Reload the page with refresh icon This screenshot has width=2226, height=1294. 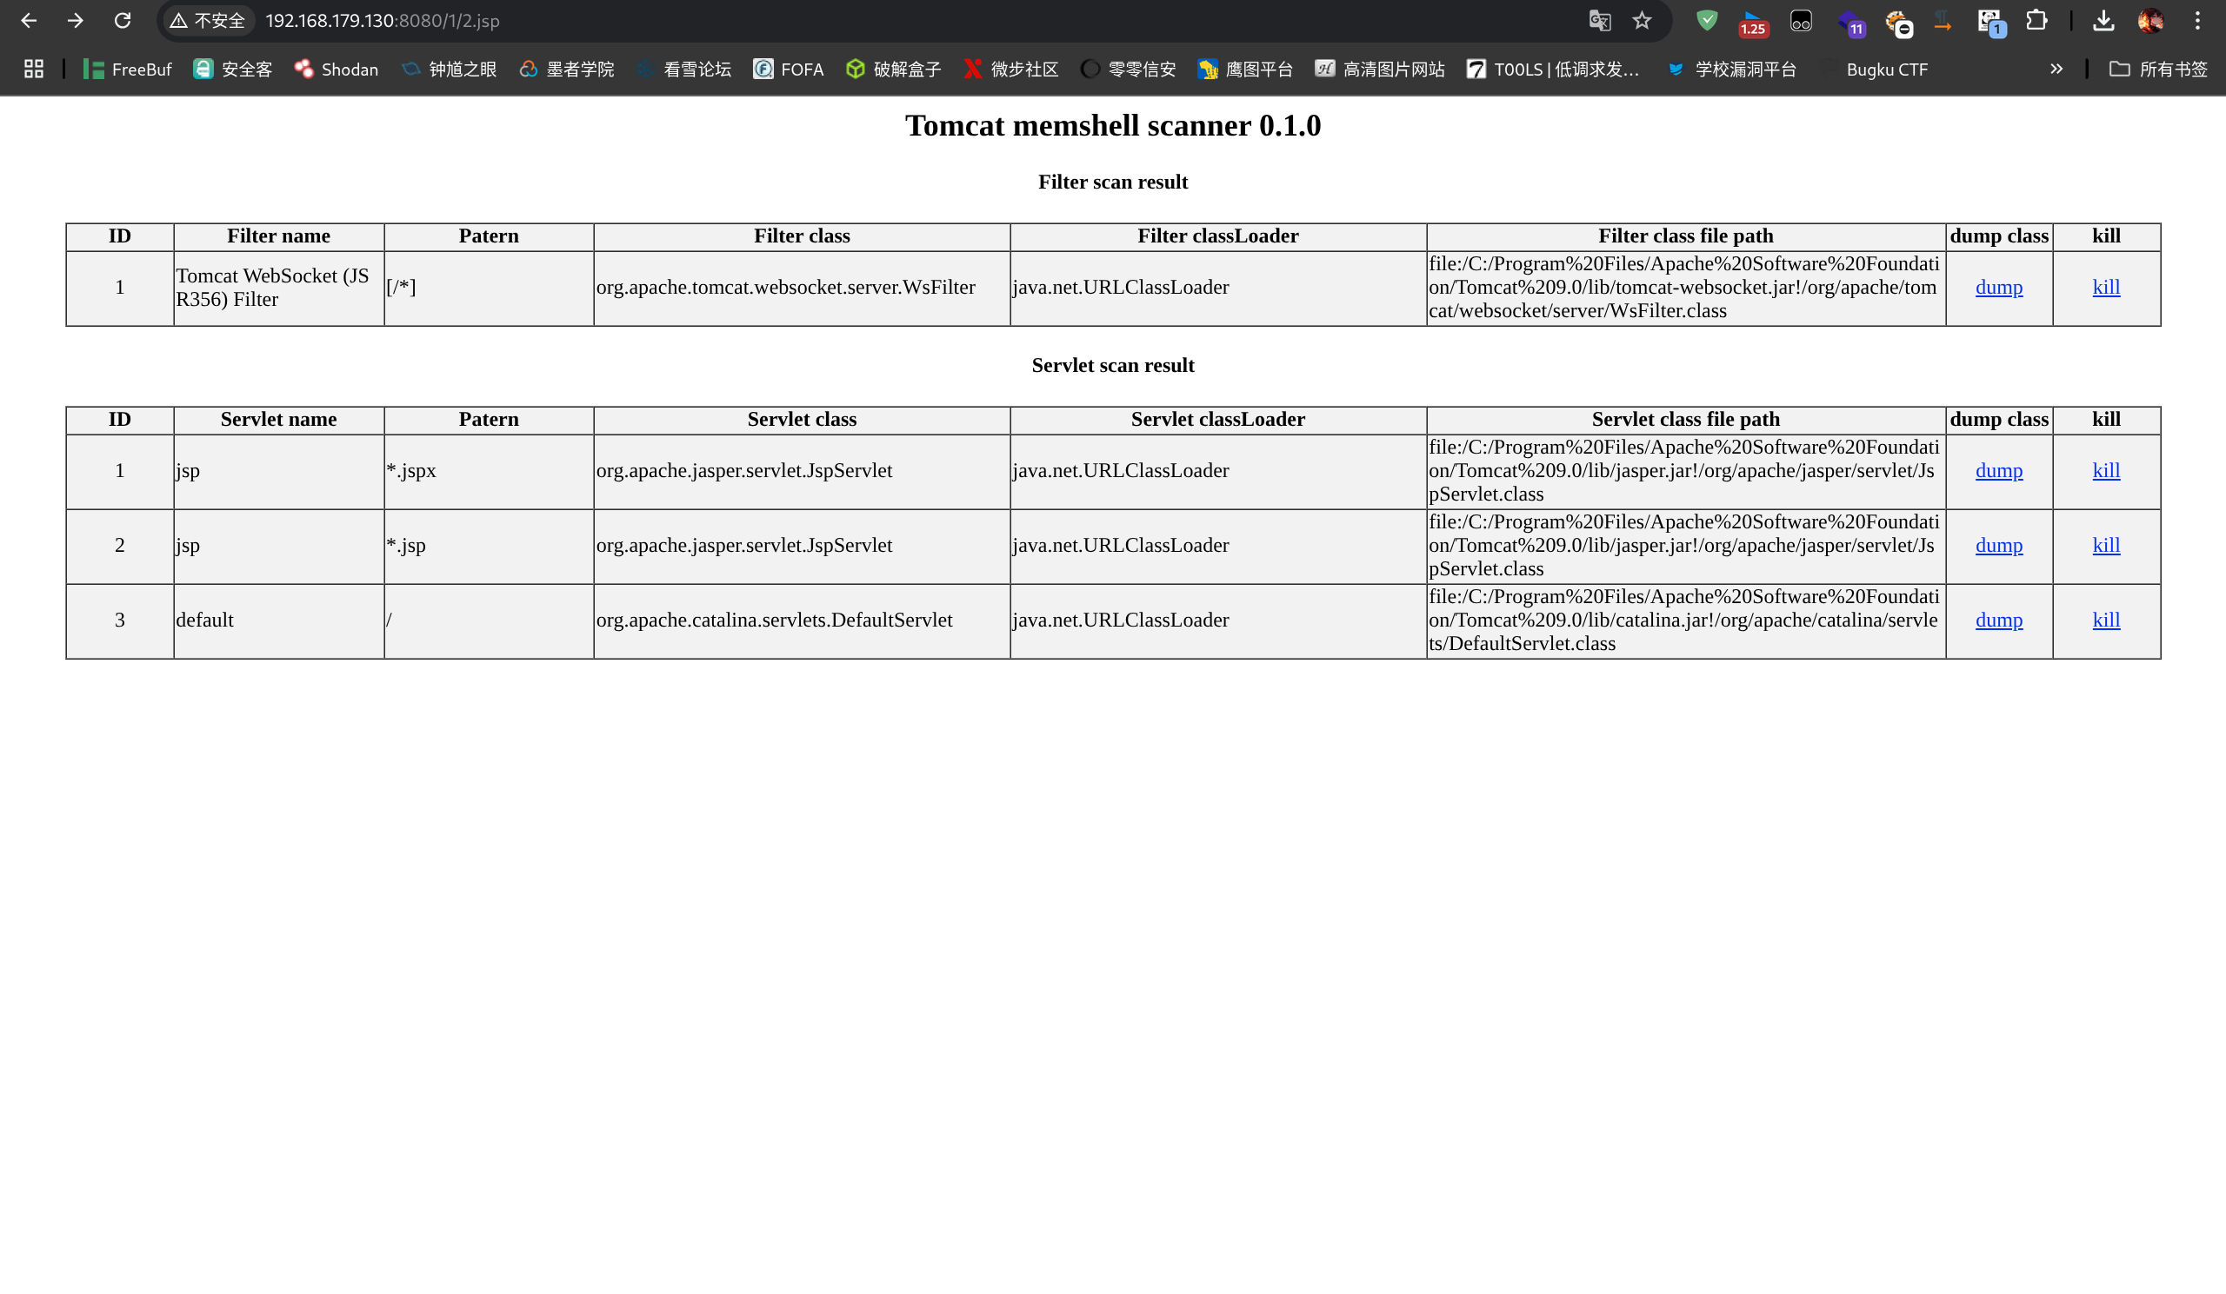[123, 20]
